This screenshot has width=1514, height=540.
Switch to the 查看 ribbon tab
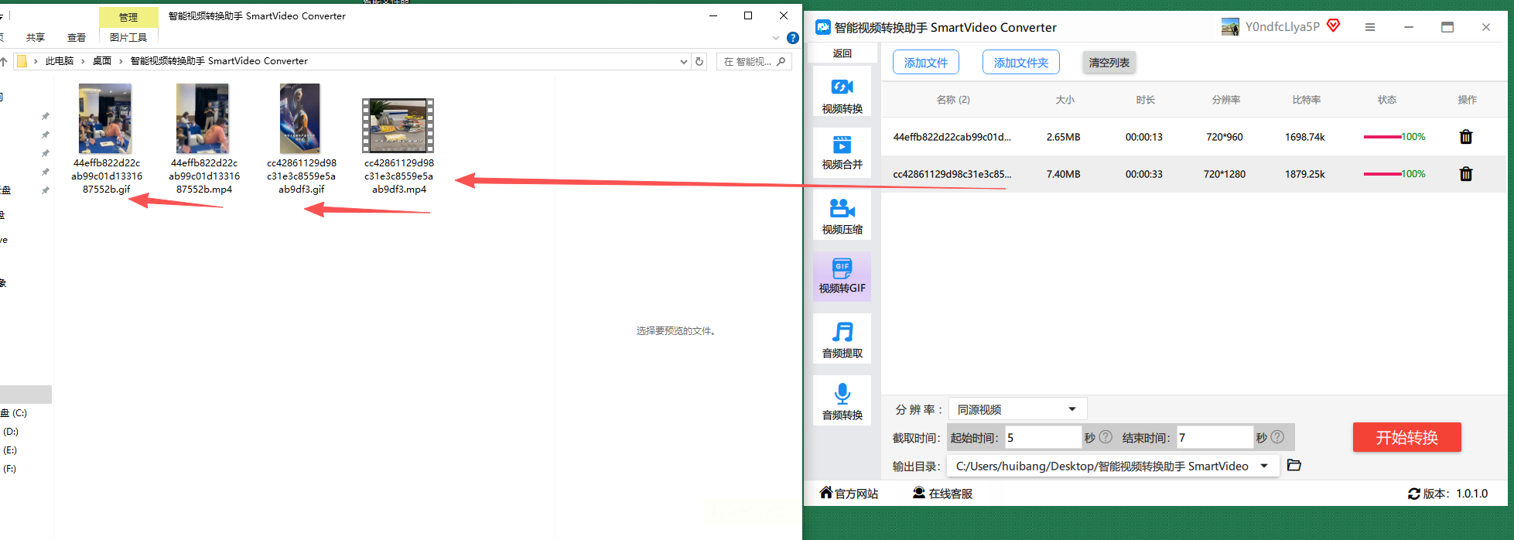click(77, 37)
